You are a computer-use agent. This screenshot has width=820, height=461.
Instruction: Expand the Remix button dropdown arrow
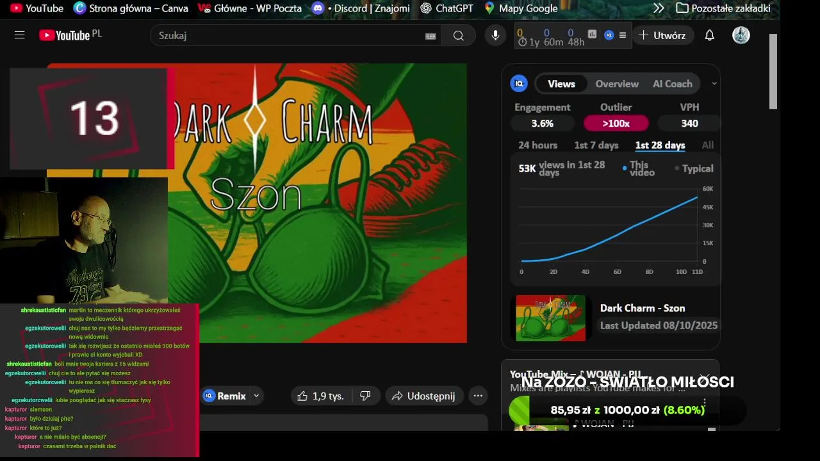(256, 396)
